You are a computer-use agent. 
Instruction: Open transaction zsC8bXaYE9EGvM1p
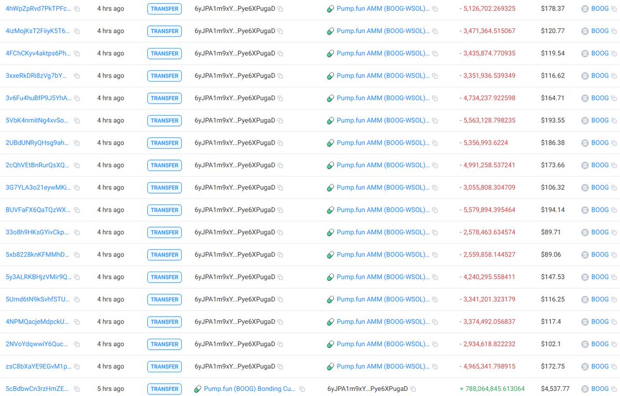[39, 367]
